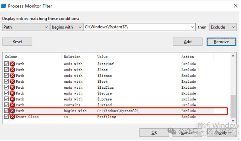This screenshot has width=241, height=141.
Task: Sort by Relation column header
Action: (x=78, y=57)
